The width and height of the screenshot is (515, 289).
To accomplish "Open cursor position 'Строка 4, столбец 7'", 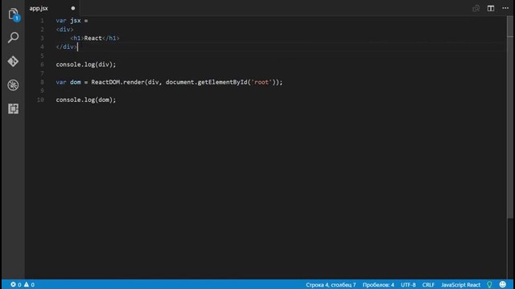I will click(x=331, y=285).
